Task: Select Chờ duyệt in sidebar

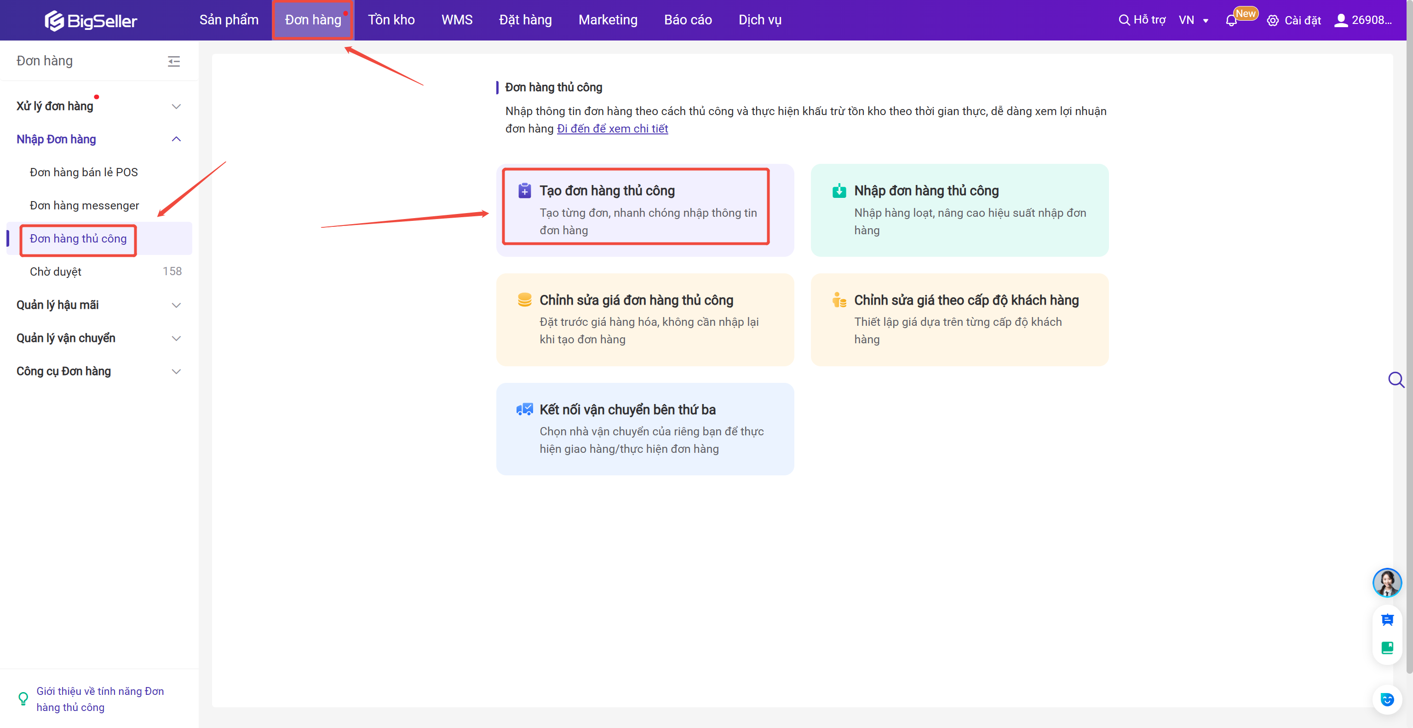Action: (55, 272)
